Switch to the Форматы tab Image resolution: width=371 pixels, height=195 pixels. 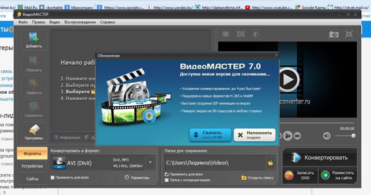pyautogui.click(x=32, y=153)
